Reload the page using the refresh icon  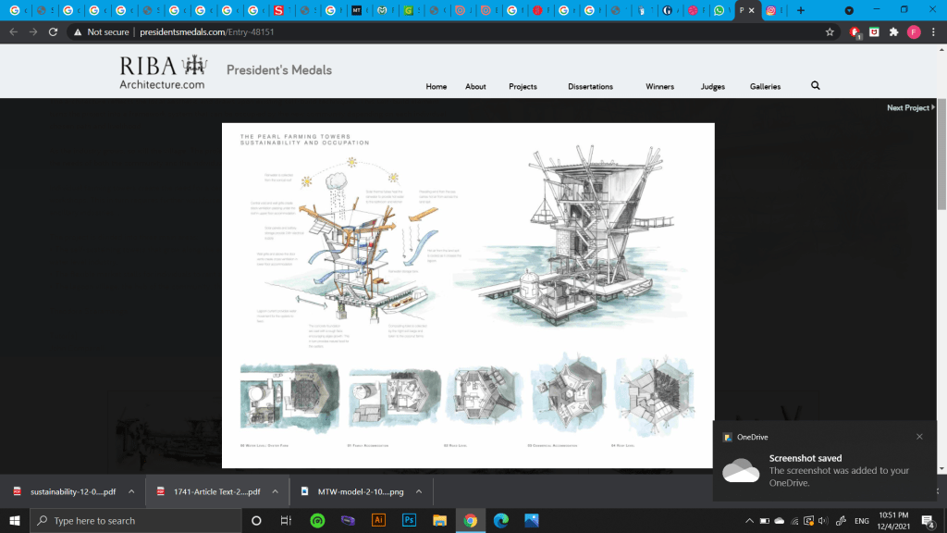pyautogui.click(x=54, y=31)
